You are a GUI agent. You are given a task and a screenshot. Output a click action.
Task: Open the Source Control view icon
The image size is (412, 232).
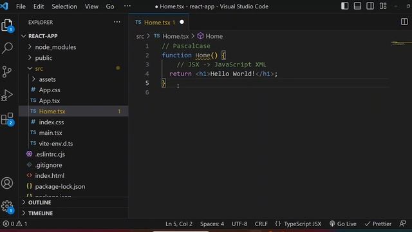(7, 72)
